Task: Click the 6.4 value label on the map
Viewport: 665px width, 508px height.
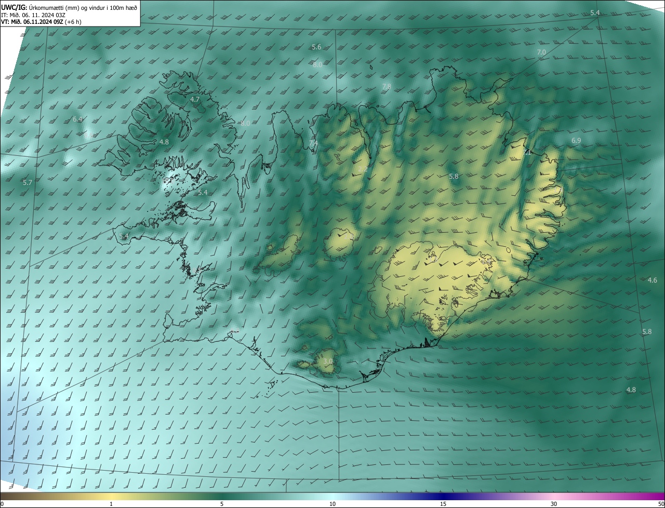Action: coord(77,119)
